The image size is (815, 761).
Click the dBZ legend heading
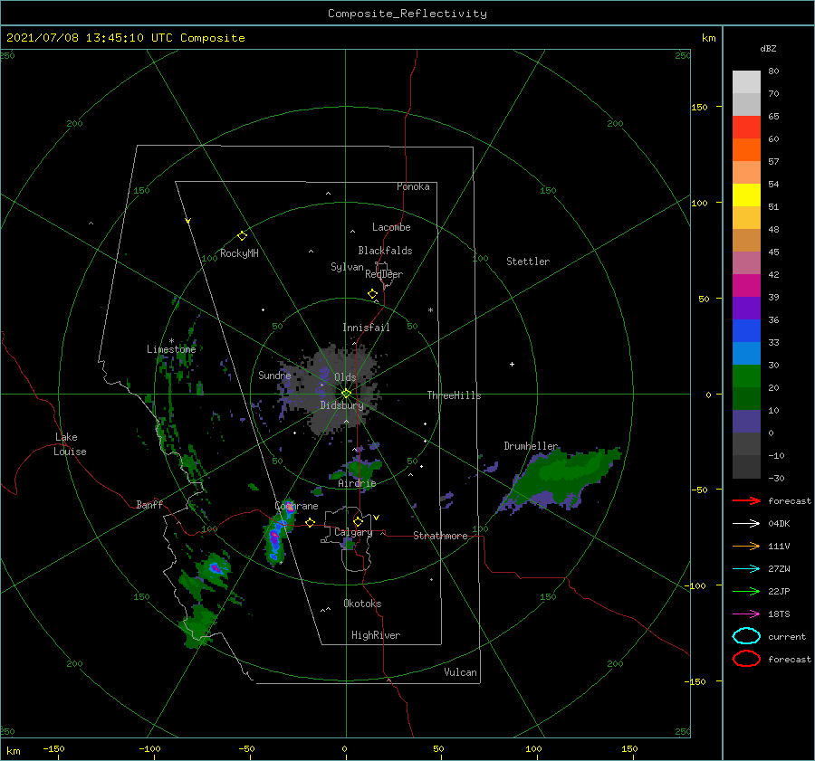[768, 49]
